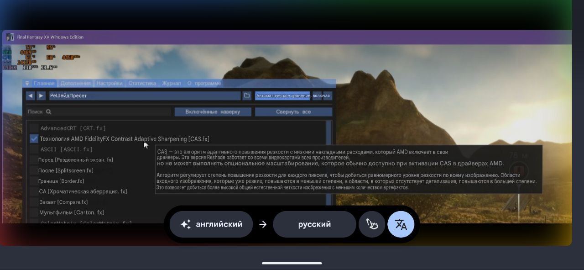Open the Журнал tab
The height and width of the screenshot is (270, 584).
tap(172, 83)
